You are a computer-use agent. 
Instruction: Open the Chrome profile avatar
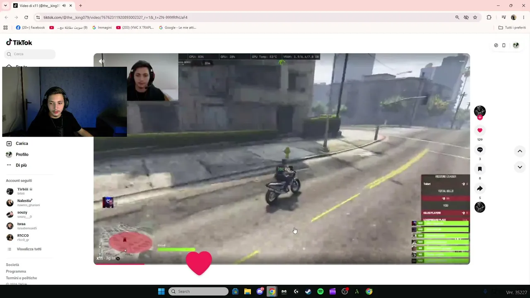point(513,17)
